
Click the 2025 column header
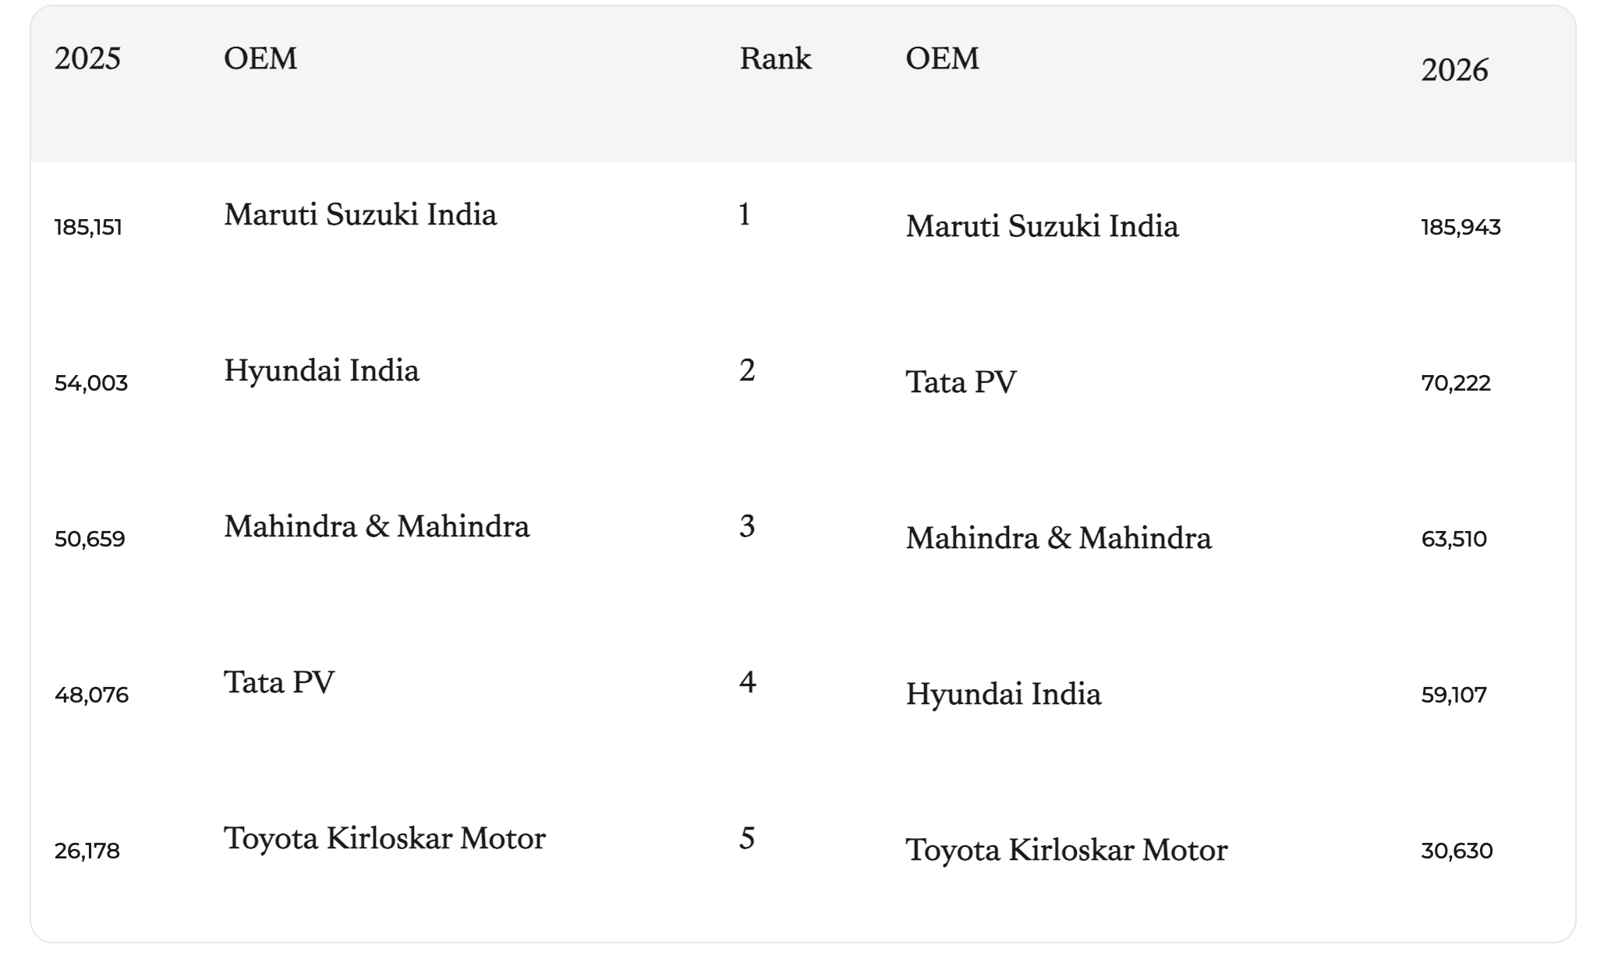87,59
